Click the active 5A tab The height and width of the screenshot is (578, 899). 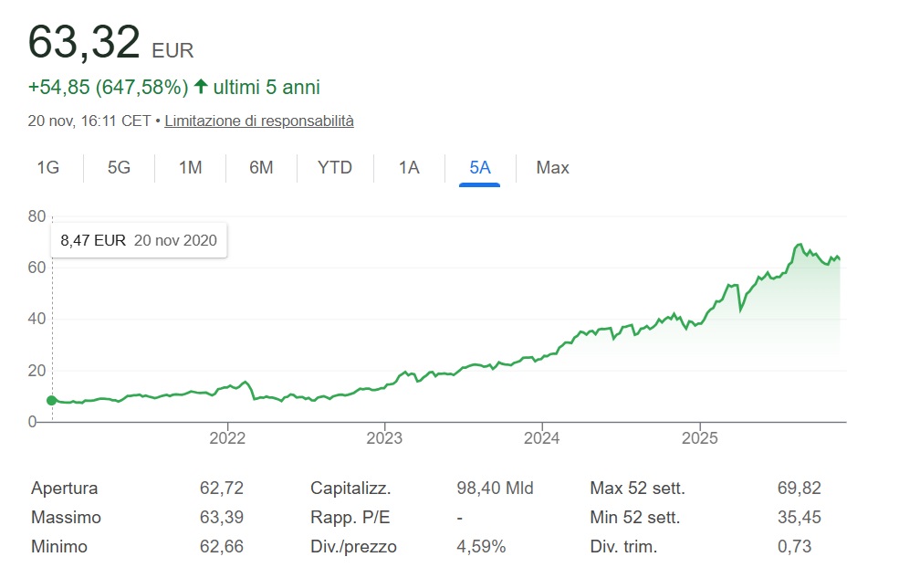[x=480, y=168]
